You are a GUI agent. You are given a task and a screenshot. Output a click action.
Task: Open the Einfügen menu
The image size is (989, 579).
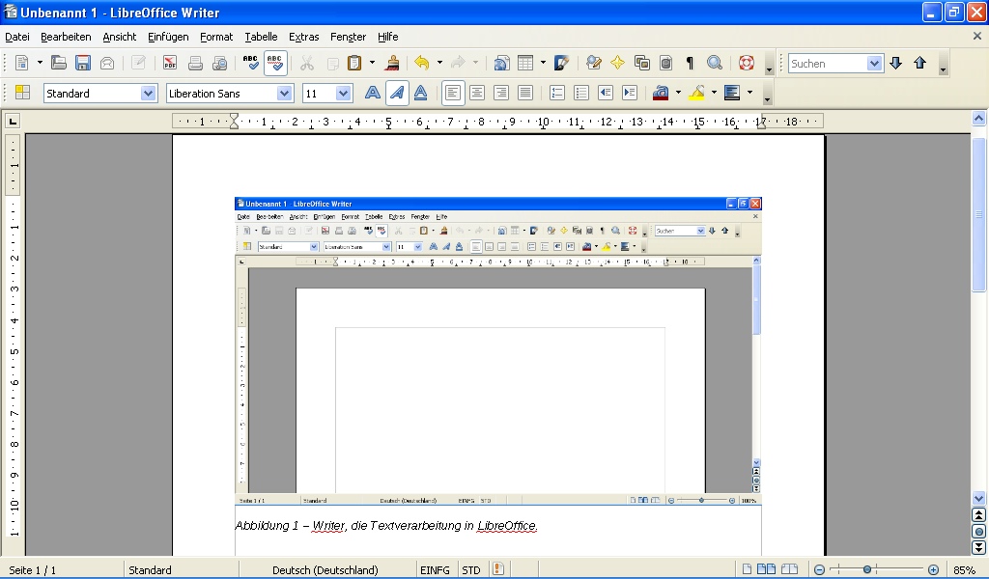(168, 37)
